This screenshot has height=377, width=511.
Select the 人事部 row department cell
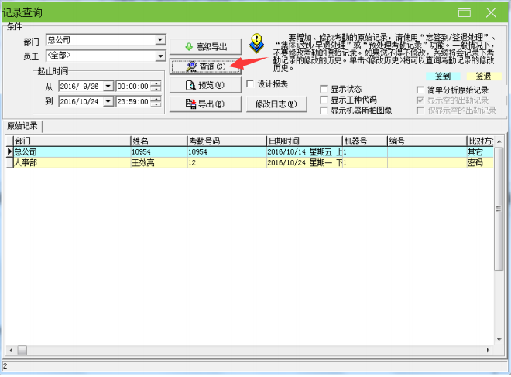[x=72, y=163]
